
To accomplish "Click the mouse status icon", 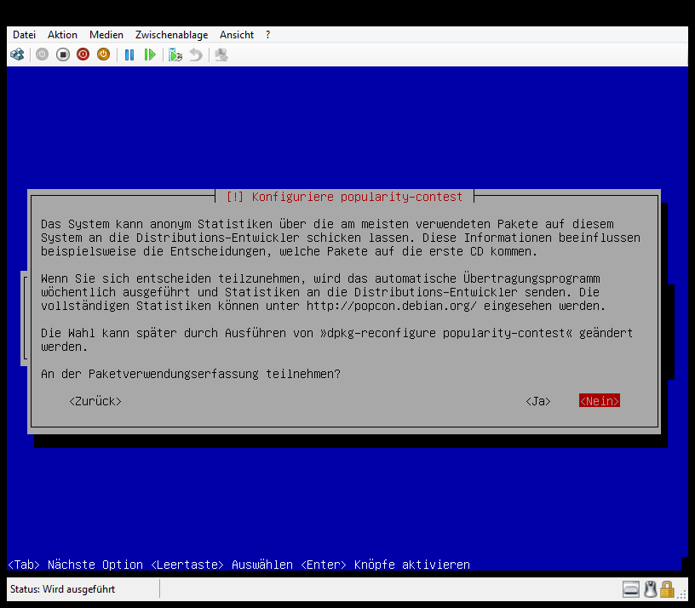I will (650, 589).
